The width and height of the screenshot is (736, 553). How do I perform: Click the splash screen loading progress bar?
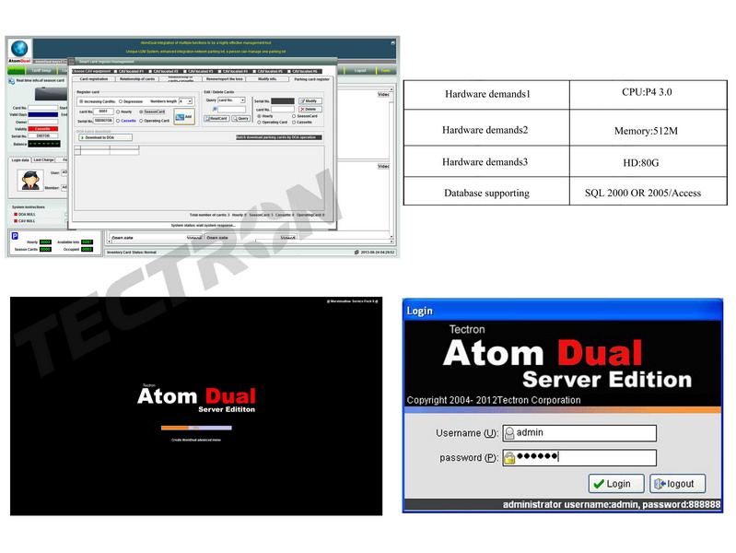coord(196,428)
